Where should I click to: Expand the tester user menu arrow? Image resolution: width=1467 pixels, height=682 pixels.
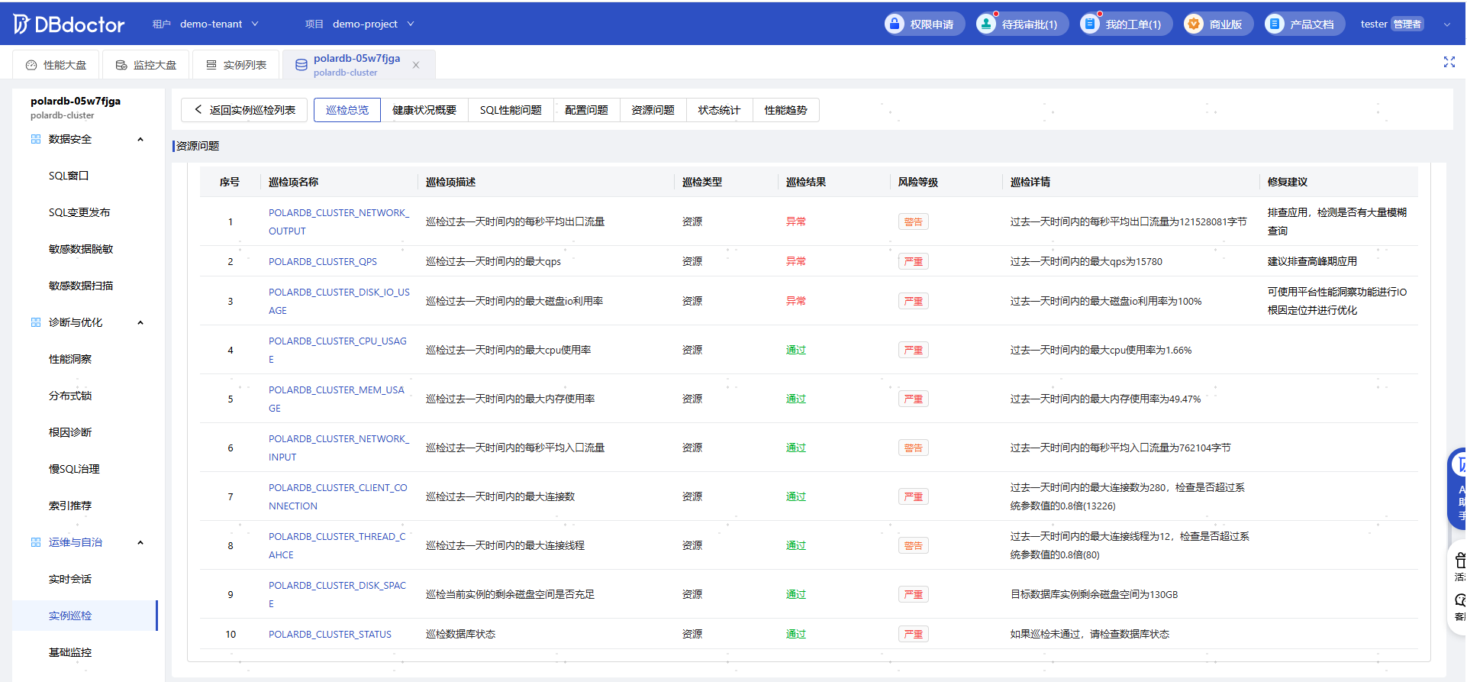pos(1446,24)
